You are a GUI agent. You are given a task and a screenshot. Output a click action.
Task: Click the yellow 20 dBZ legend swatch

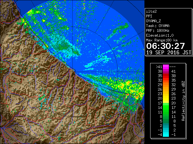pyautogui.click(x=166, y=98)
